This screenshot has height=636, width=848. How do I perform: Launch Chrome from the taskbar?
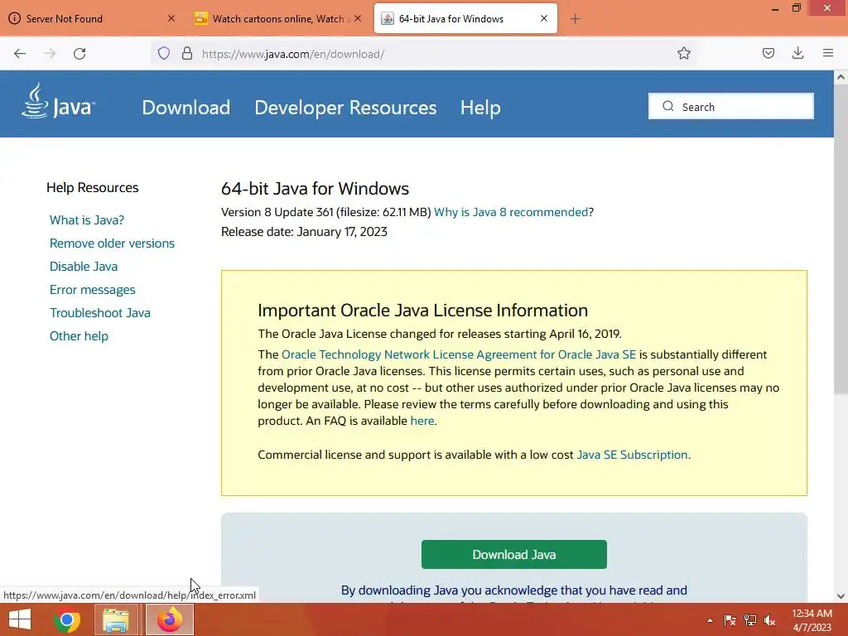(67, 619)
